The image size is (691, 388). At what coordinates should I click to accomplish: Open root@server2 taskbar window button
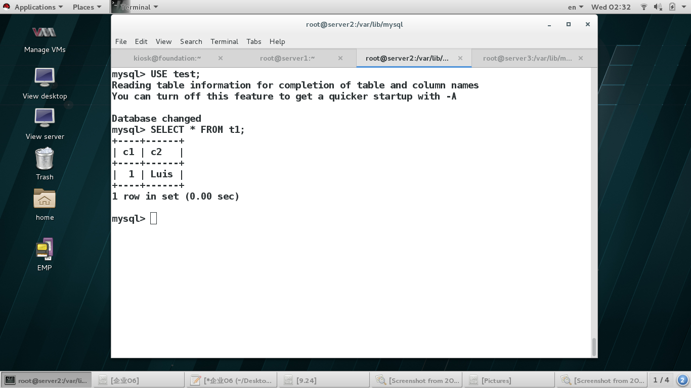pos(47,380)
